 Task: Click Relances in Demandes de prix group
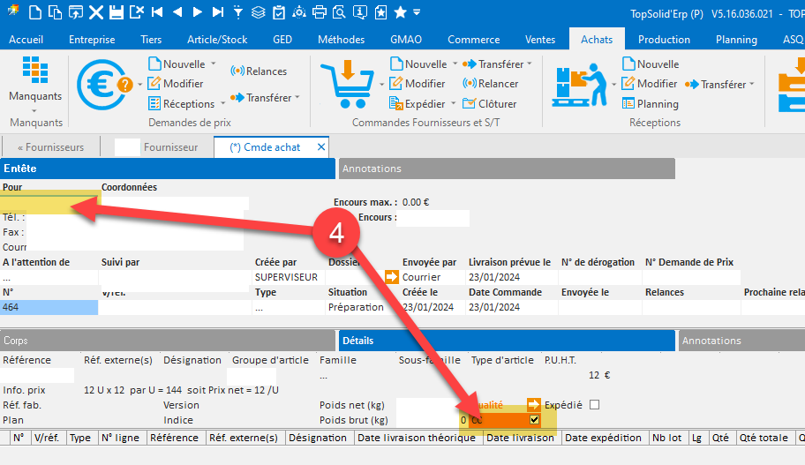tap(259, 71)
